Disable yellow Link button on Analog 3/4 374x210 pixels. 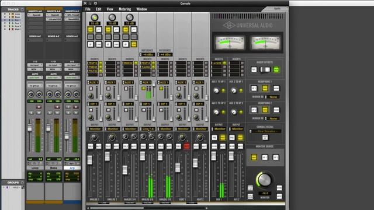pos(134,44)
